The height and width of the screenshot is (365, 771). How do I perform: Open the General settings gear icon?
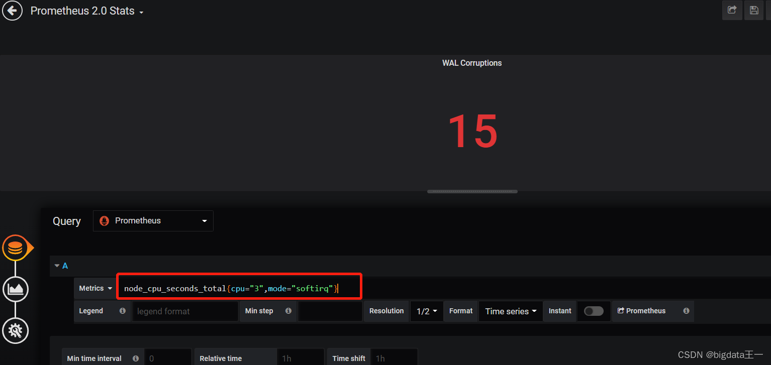click(16, 331)
